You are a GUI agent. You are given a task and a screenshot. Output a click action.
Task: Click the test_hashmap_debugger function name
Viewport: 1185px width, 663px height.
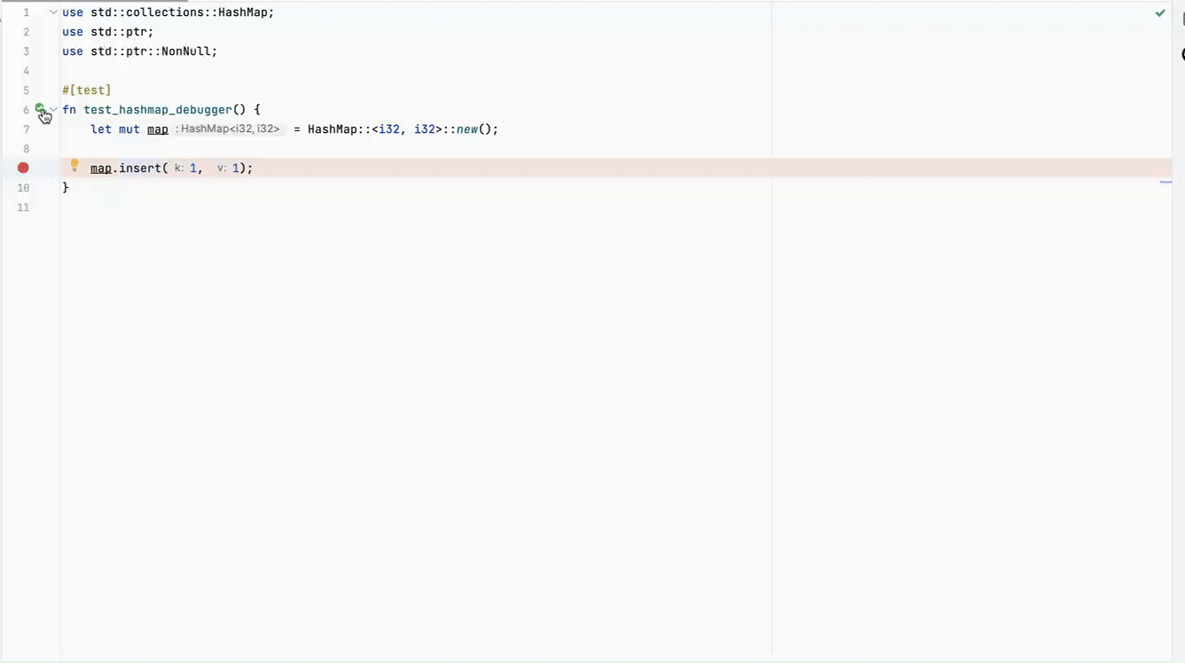coord(158,110)
